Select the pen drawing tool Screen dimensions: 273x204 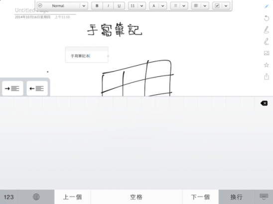pyautogui.click(x=267, y=30)
